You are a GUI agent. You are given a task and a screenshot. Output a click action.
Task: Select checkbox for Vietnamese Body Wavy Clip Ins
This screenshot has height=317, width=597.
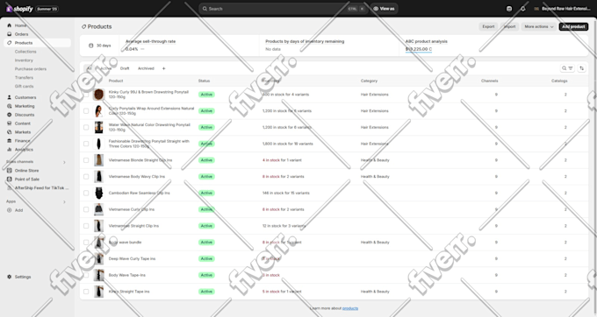[86, 177]
